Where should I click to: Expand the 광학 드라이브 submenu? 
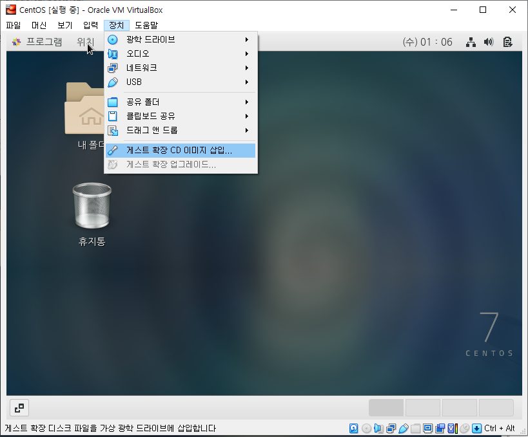pos(181,40)
